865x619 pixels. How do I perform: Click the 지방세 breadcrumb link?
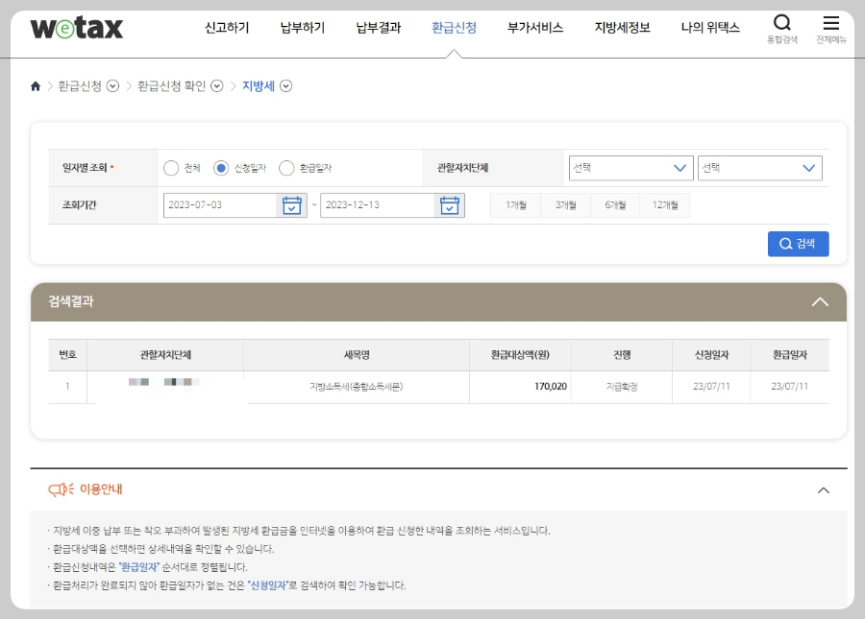click(x=259, y=86)
